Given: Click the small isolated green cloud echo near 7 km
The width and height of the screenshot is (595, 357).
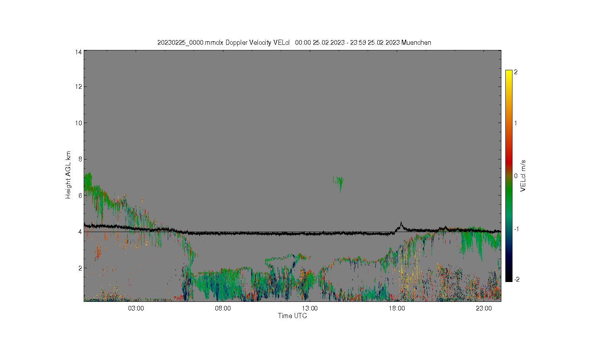Looking at the screenshot, I should 338,183.
